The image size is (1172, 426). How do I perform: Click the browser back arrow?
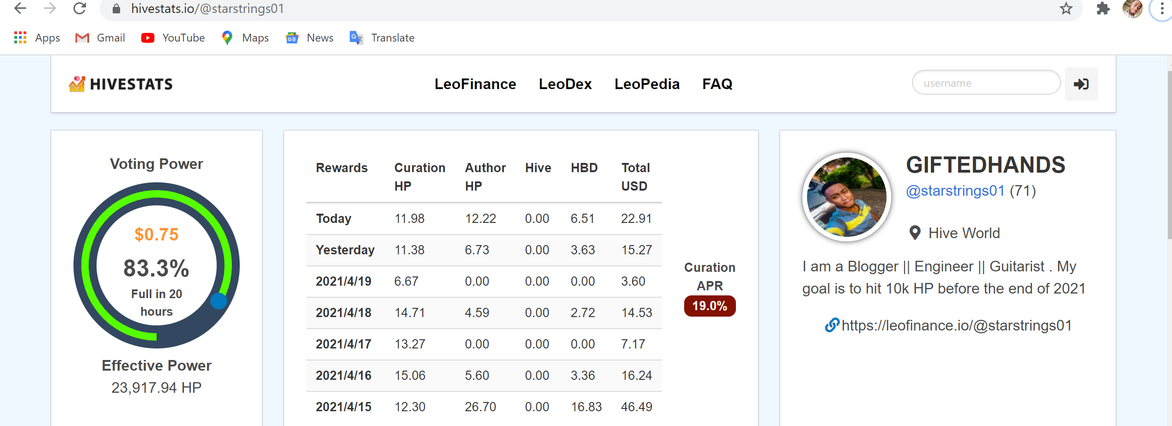coord(20,8)
